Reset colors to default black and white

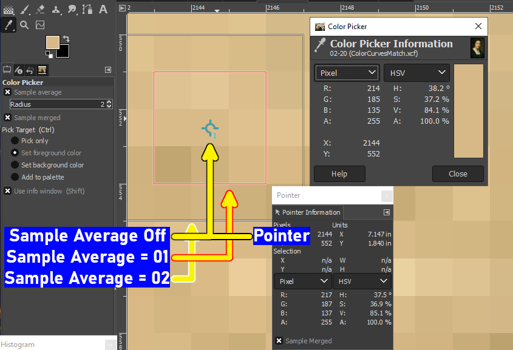[x=49, y=55]
